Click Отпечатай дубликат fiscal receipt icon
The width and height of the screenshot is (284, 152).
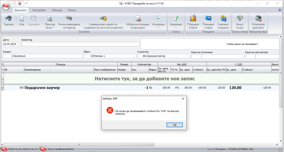click(258, 18)
